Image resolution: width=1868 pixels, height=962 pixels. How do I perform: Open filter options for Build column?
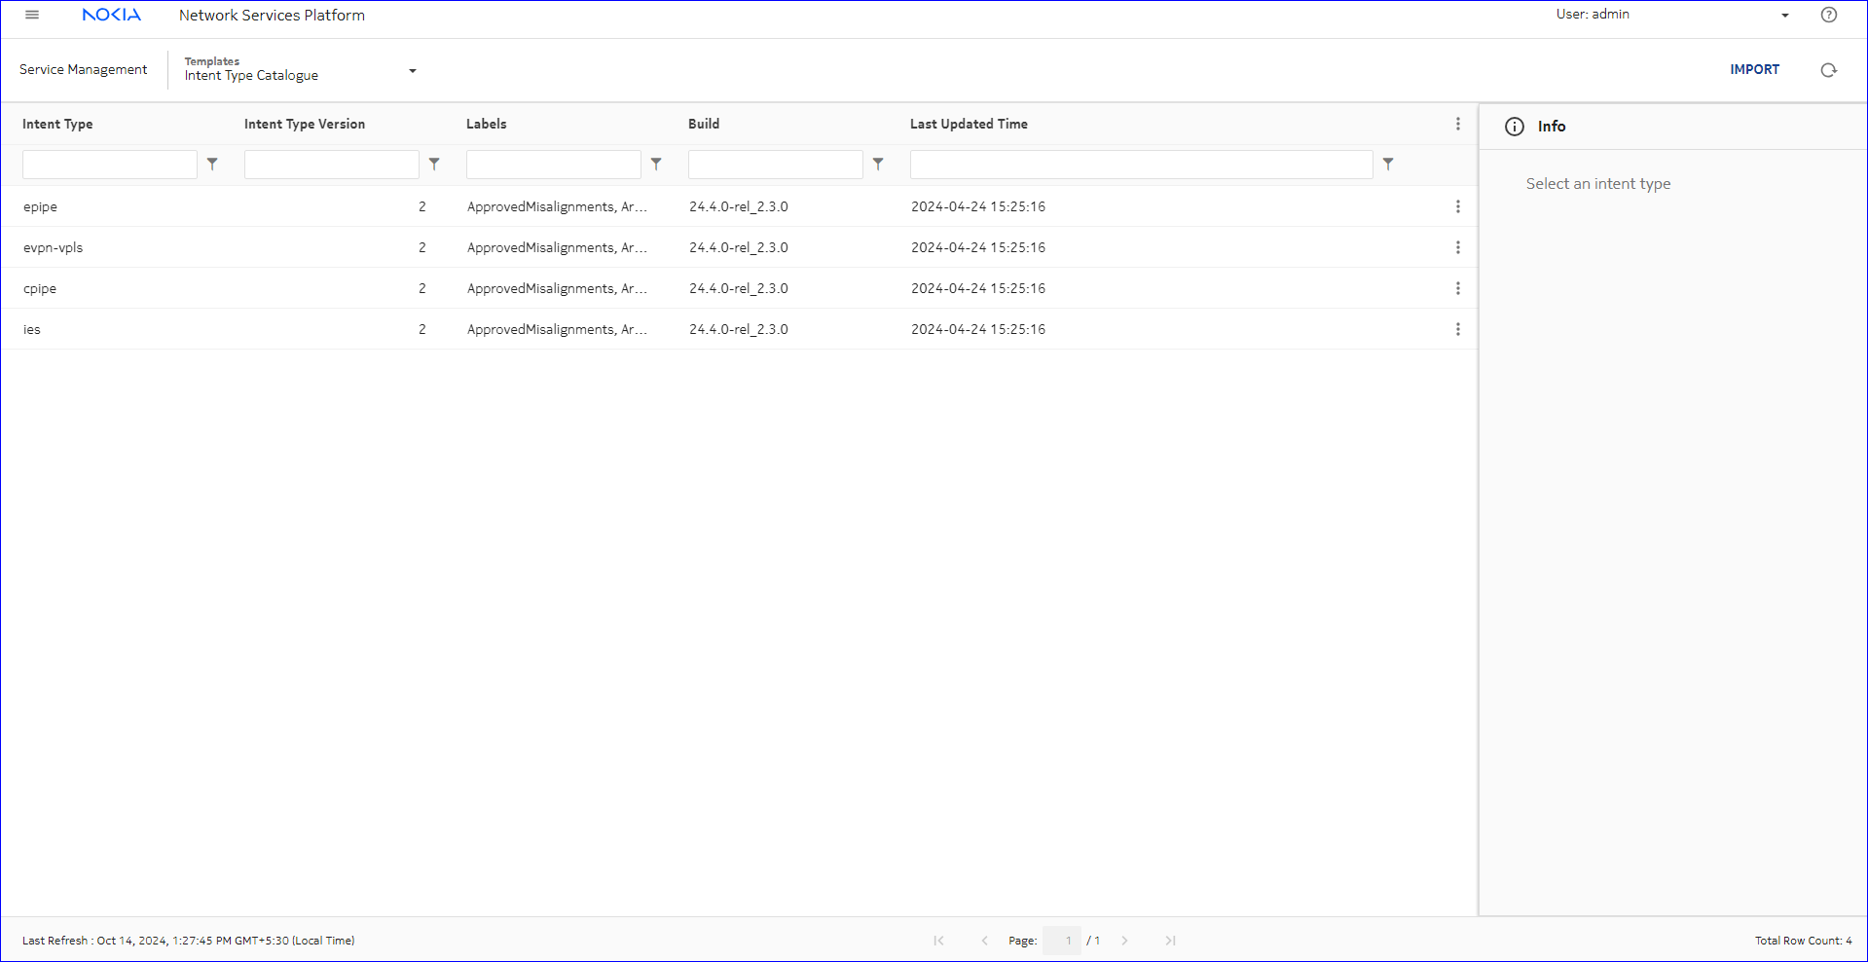[x=878, y=165]
